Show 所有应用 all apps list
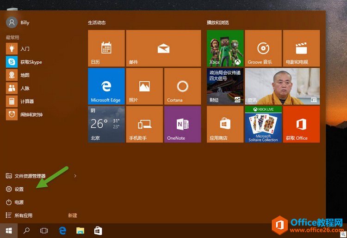 (19, 215)
